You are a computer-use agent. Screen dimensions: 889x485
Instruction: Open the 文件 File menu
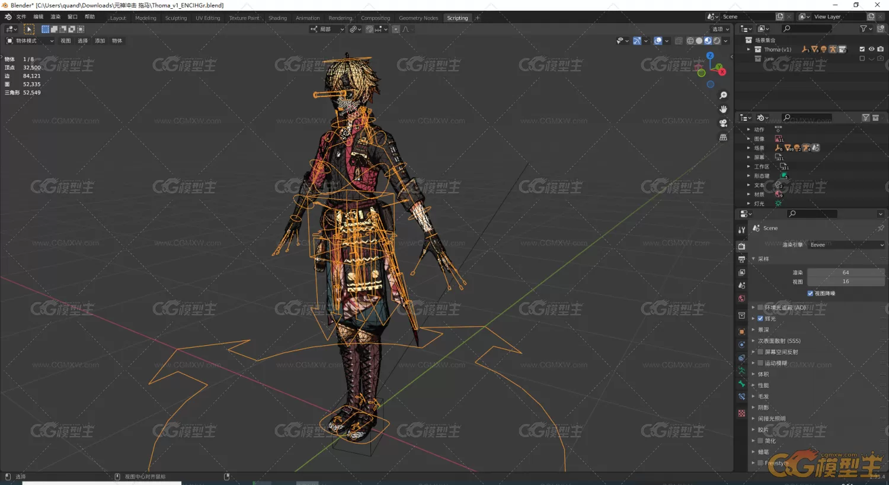[21, 17]
